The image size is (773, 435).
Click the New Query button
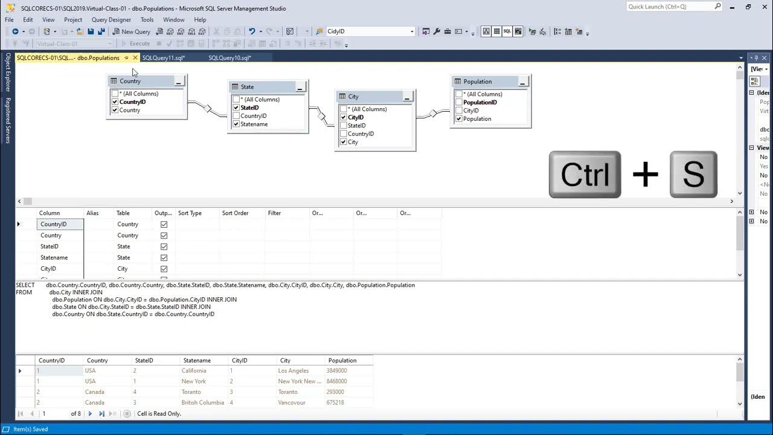point(131,31)
